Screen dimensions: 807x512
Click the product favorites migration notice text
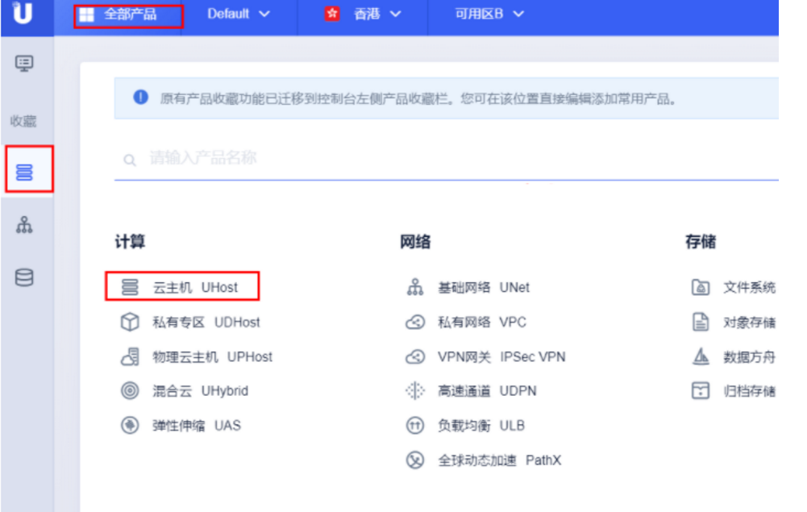(x=418, y=98)
